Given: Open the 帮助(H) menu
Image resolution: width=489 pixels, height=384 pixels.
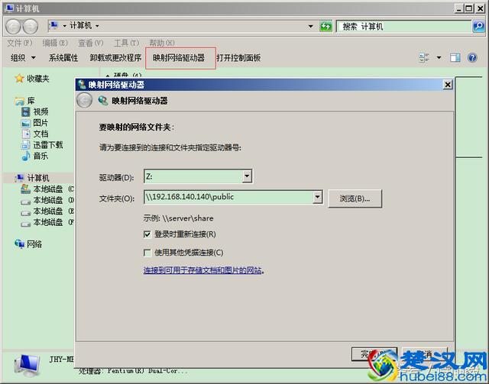Looking at the screenshot, I should tap(162, 43).
